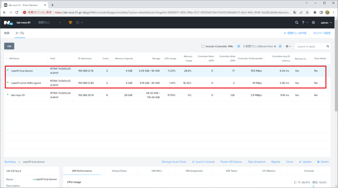Open a new browser tab

pos(52,5)
